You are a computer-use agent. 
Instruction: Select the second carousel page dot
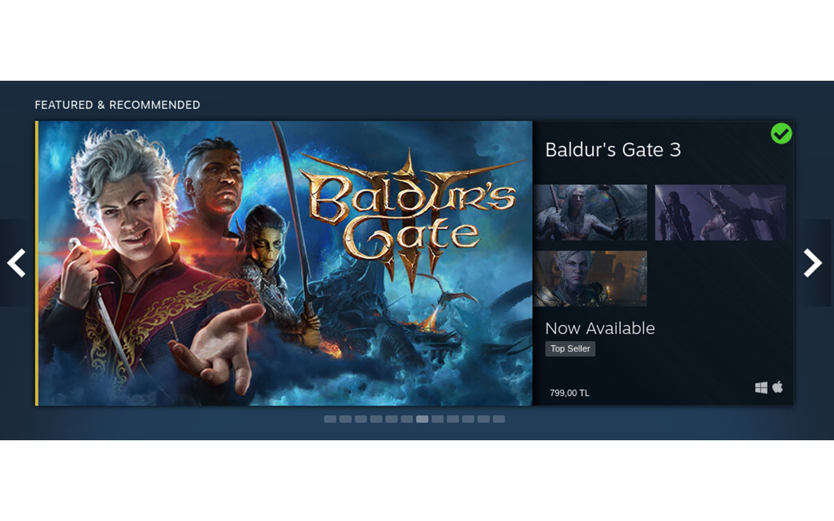click(x=345, y=419)
